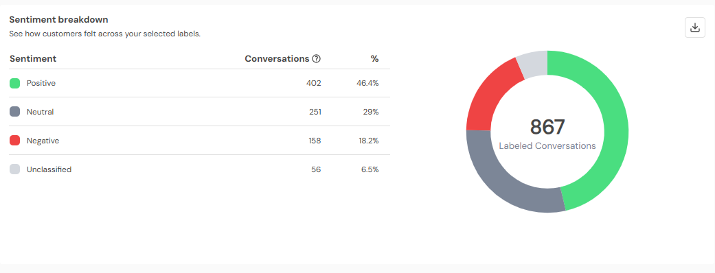Screen dimensions: 715x273
Task: Click the Positive row label
Action: (x=41, y=83)
